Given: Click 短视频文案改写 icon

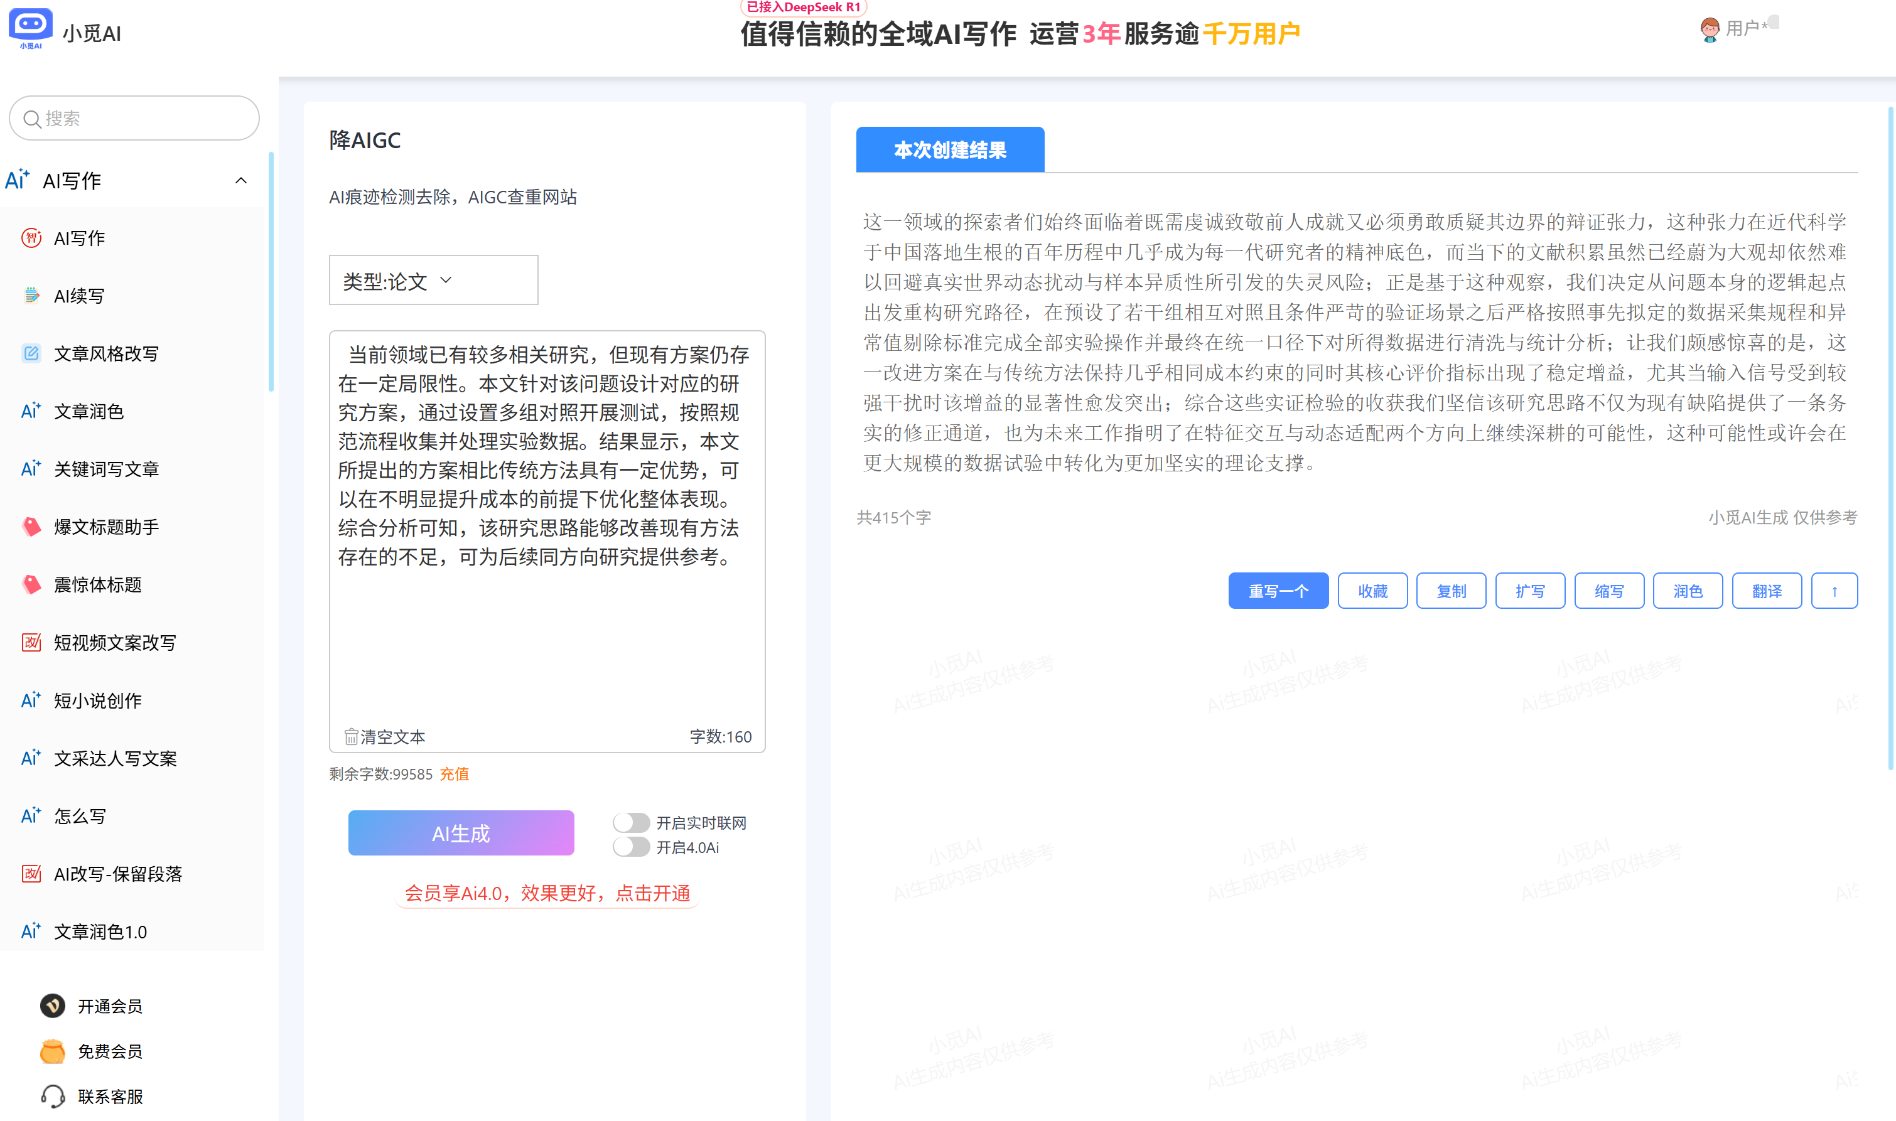Looking at the screenshot, I should [x=31, y=642].
